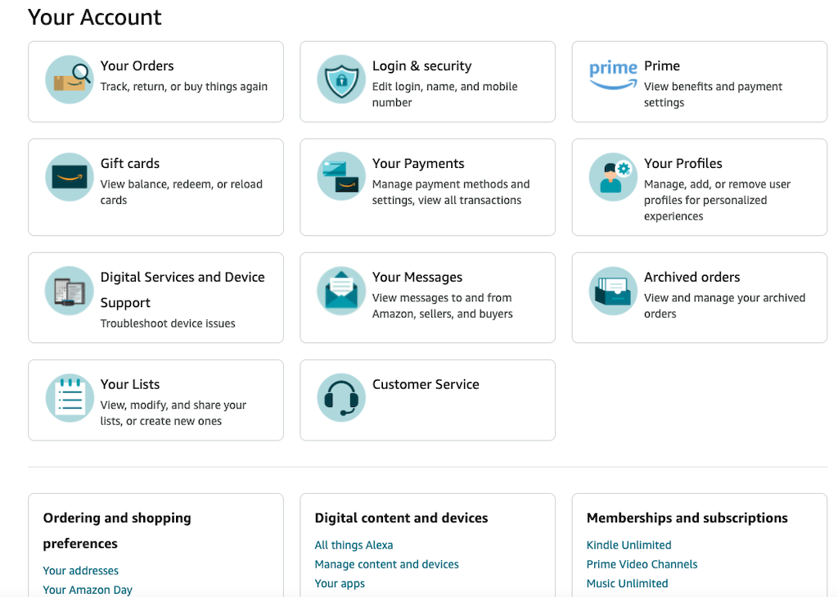Viewport: 838px width, 597px height.
Task: Click the Archived orders box icon
Action: pos(613,291)
